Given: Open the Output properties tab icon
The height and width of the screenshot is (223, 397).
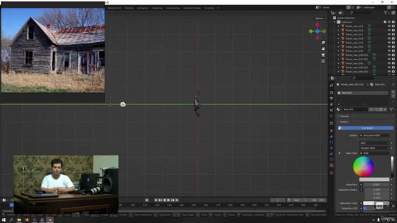Looking at the screenshot, I should coord(331,98).
